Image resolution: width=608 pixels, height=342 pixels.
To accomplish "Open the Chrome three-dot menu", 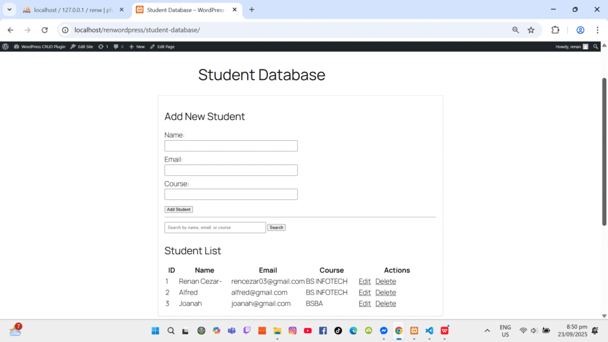I will pyautogui.click(x=597, y=30).
